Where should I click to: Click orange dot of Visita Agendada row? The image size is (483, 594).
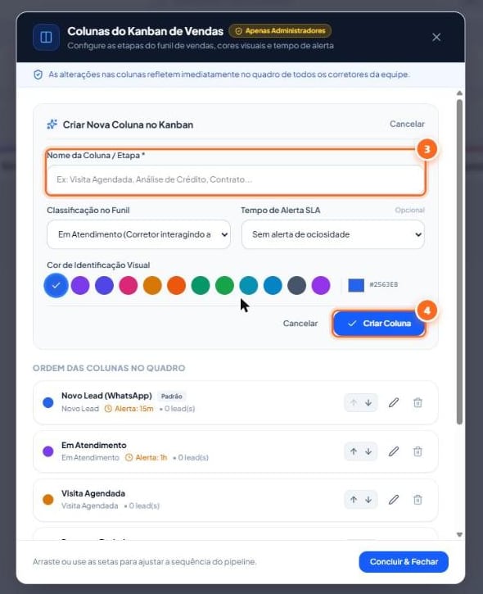[48, 500]
